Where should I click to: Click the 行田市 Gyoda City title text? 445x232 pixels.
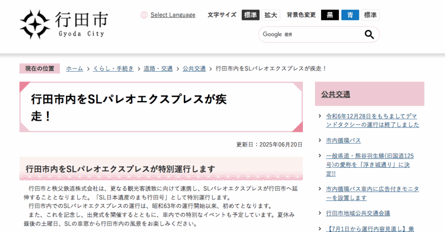point(82,24)
